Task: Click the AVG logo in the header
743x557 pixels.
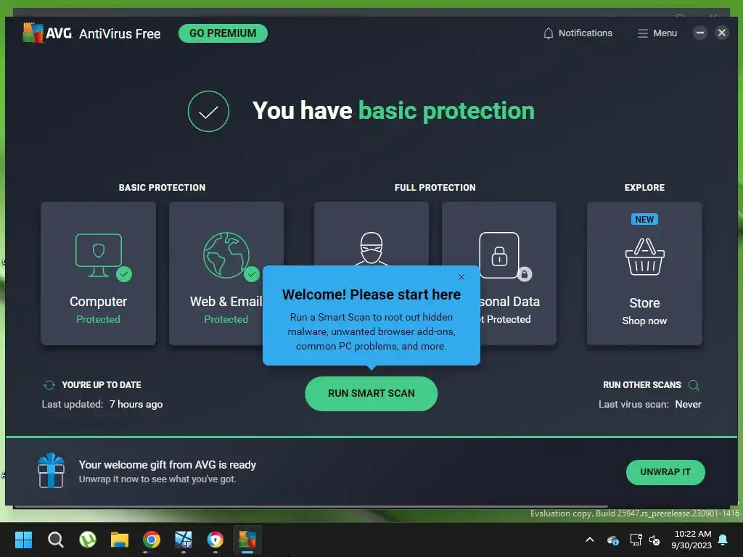Action: tap(47, 33)
